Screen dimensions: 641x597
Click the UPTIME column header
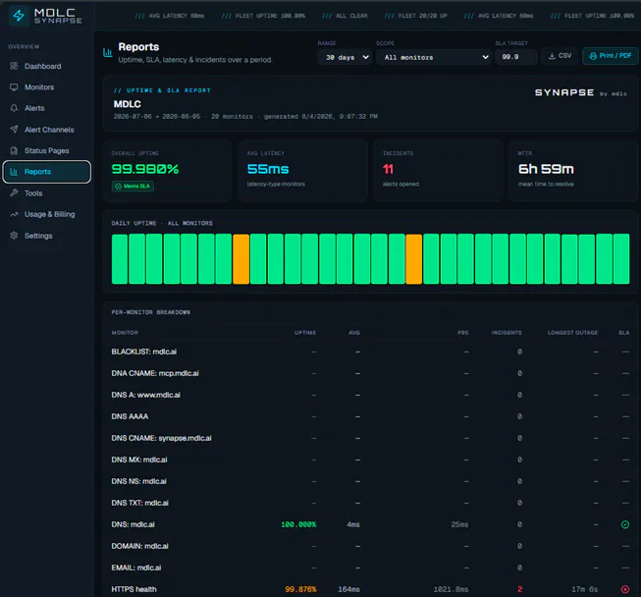coord(305,333)
